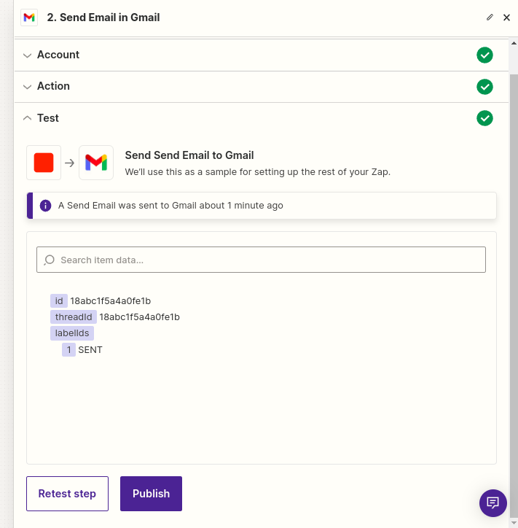This screenshot has height=528, width=518.
Task: Click the id field label
Action: (58, 300)
